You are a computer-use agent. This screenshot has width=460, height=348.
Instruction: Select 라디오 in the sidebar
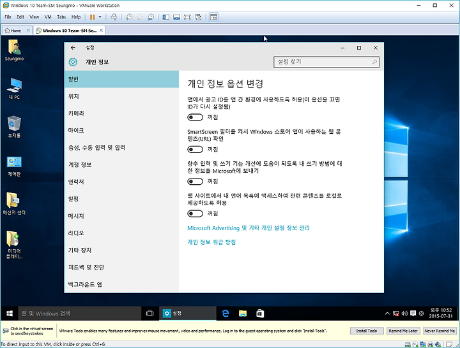[121, 233]
